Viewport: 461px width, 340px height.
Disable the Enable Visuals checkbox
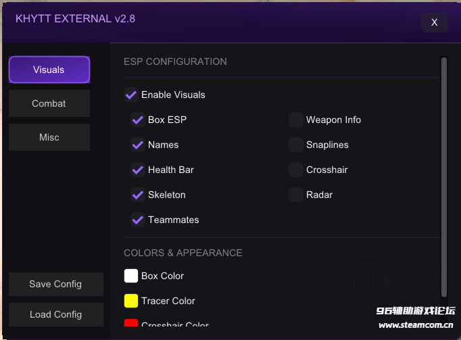(131, 95)
